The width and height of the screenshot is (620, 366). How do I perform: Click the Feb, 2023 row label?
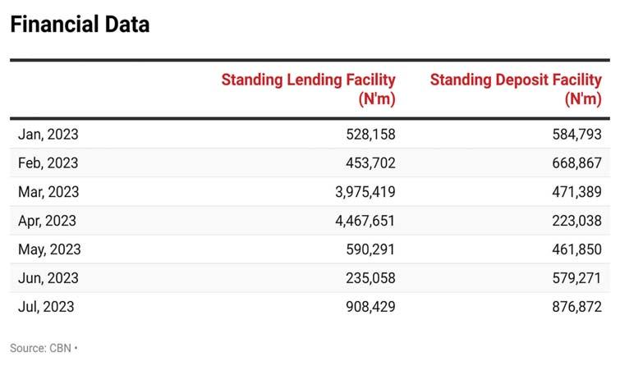tap(48, 163)
